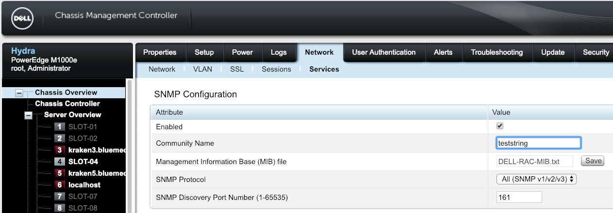Viewport: 613px width, 213px height.
Task: Click the Enabled attribute label
Action: point(169,126)
